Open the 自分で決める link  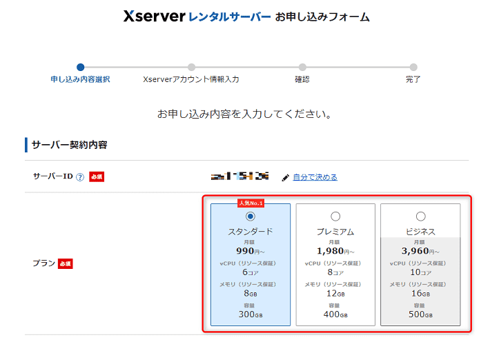point(315,177)
